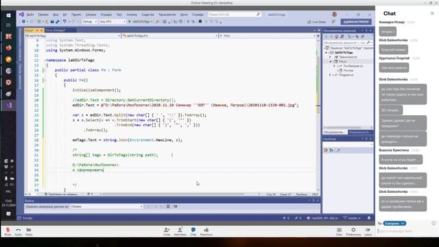Open the Файл menu
Image resolution: width=439 pixels, height=247 pixels.
point(30,14)
